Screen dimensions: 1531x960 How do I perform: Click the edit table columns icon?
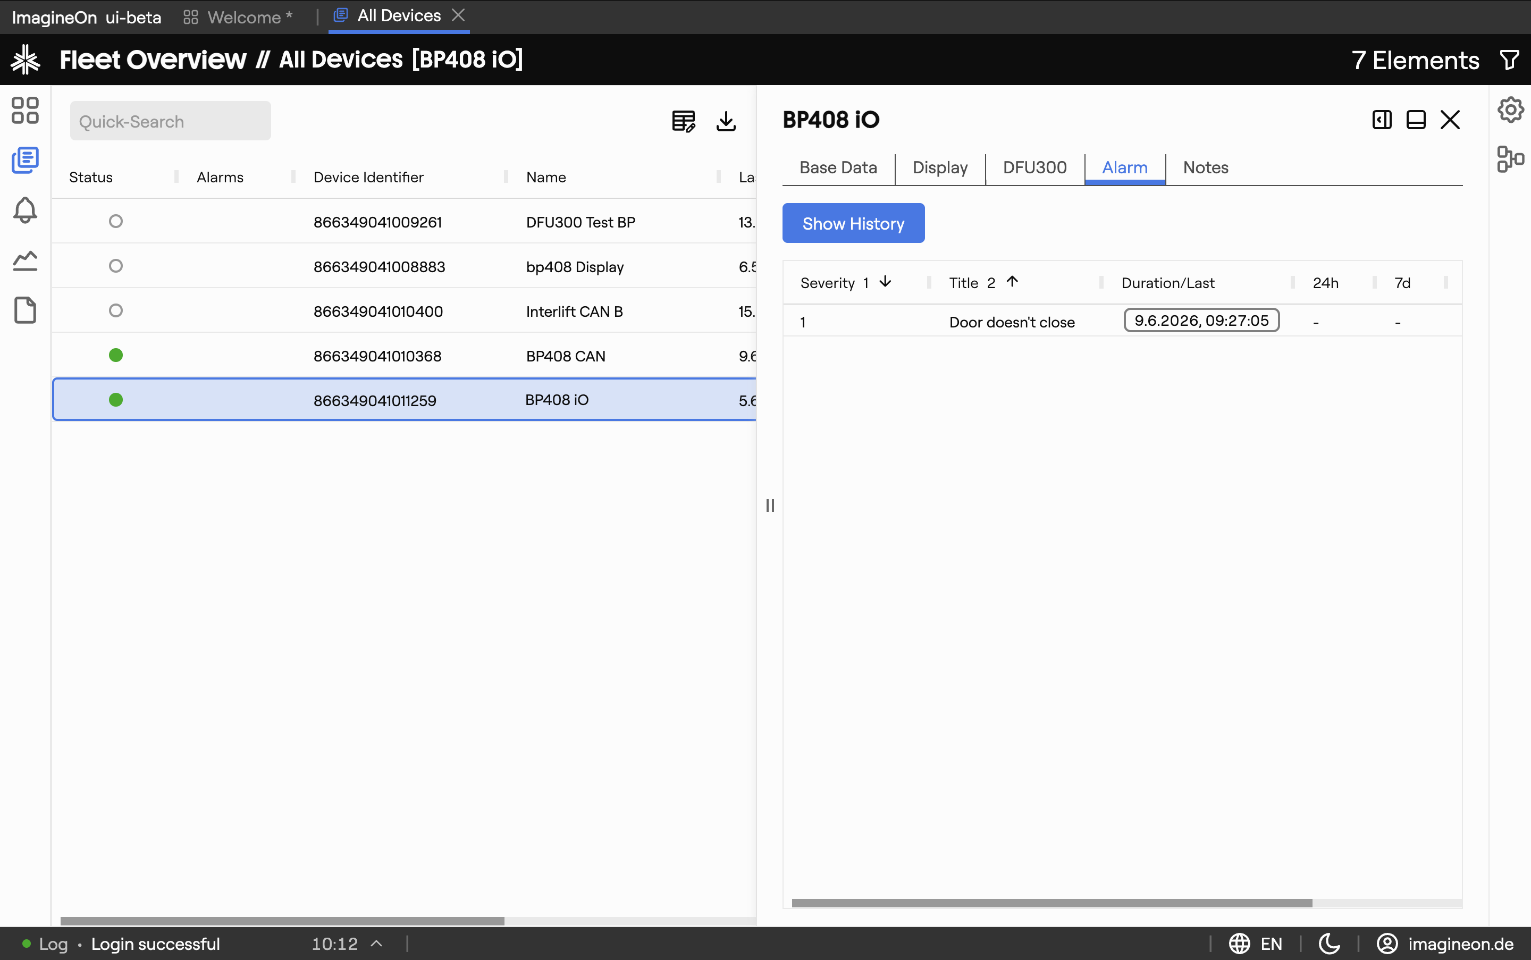click(683, 121)
